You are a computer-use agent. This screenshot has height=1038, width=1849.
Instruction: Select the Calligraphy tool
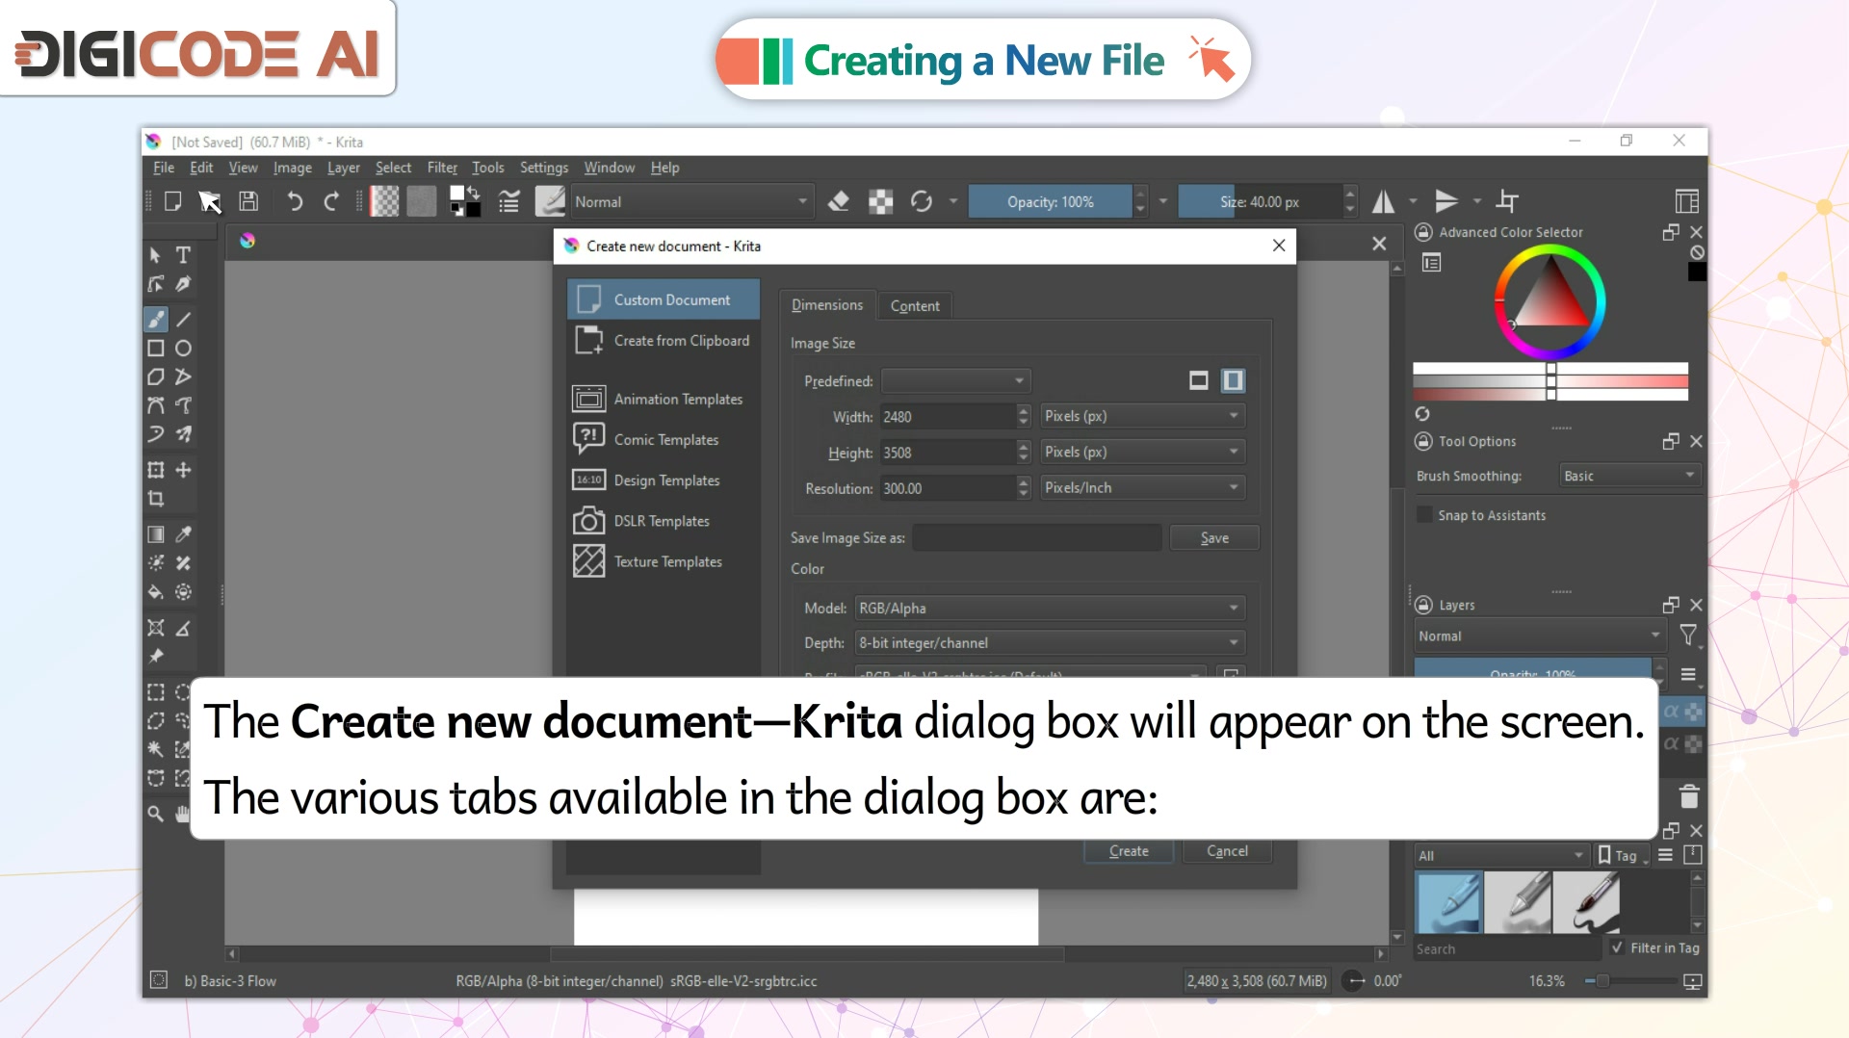point(183,284)
